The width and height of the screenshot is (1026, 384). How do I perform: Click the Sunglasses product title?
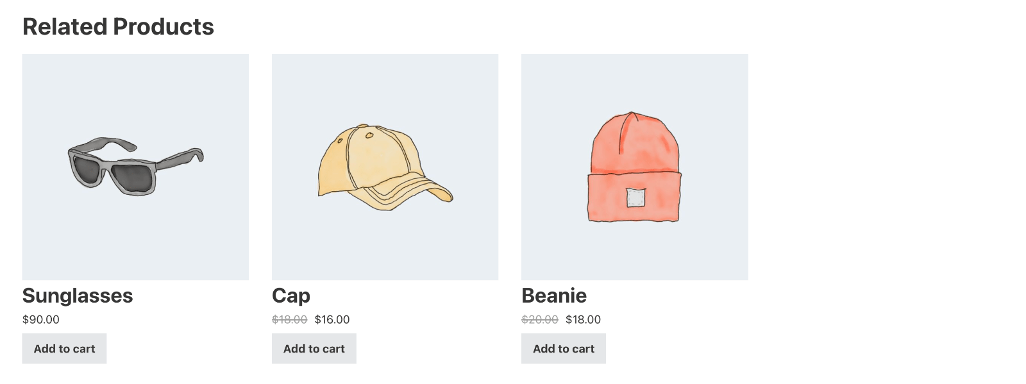coord(78,296)
